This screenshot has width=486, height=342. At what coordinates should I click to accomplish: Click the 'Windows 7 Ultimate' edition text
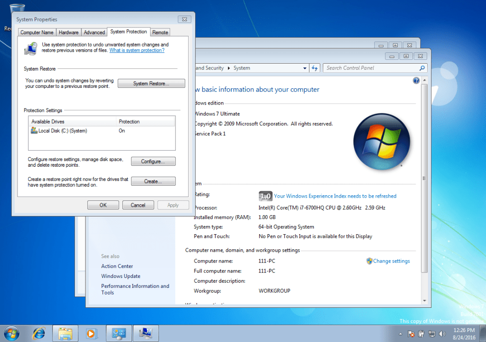[217, 114]
